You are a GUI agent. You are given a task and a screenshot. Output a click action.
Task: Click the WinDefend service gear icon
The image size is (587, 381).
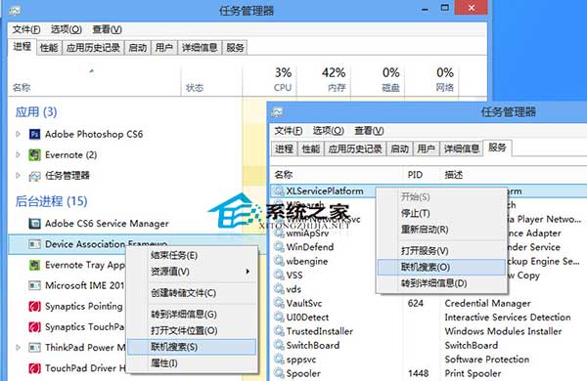[279, 247]
